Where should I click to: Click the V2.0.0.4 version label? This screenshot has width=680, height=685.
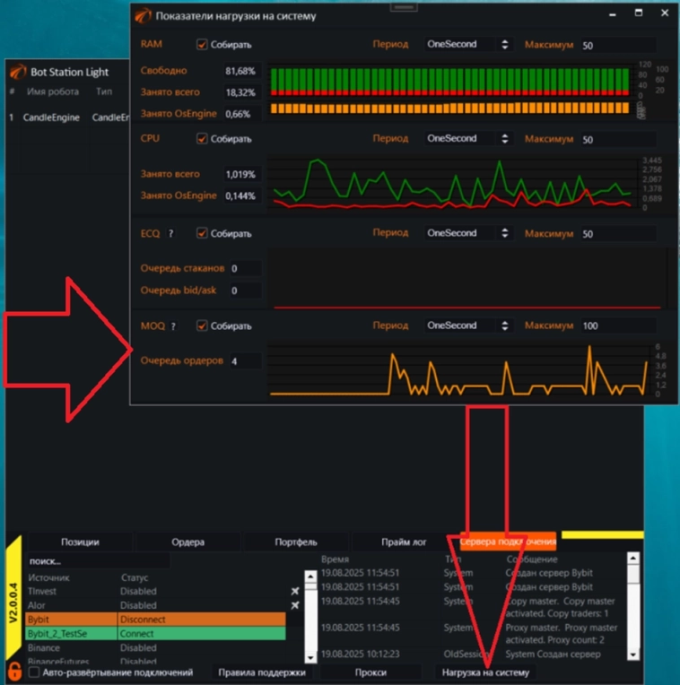[13, 603]
